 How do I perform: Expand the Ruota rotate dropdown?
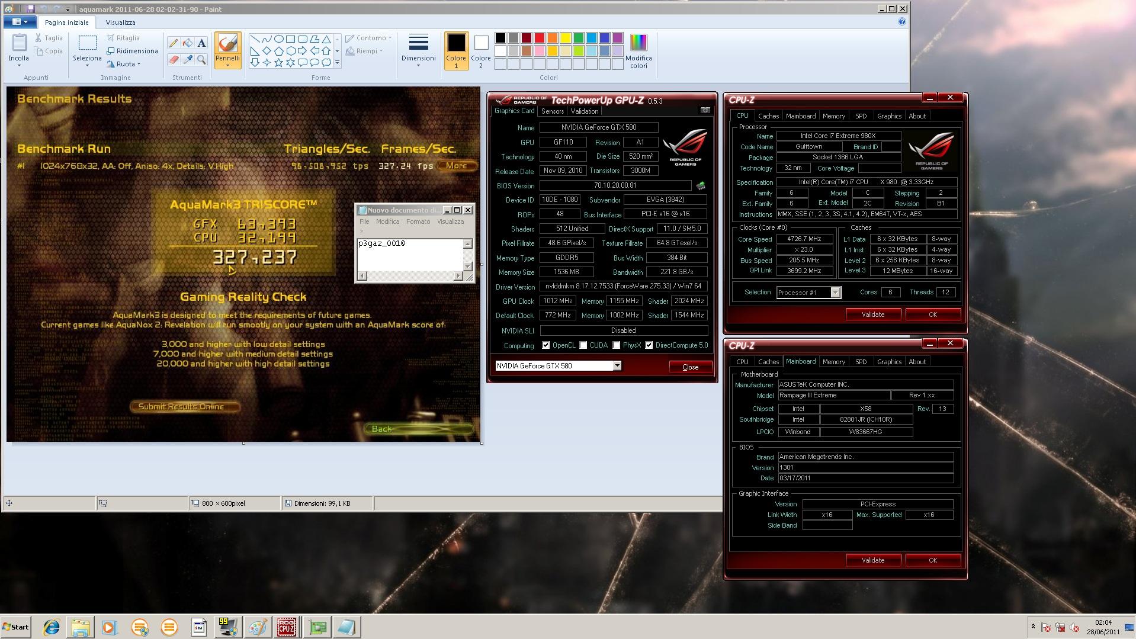tap(139, 64)
